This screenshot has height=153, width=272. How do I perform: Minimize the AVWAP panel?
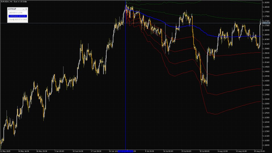(x=24, y=9)
